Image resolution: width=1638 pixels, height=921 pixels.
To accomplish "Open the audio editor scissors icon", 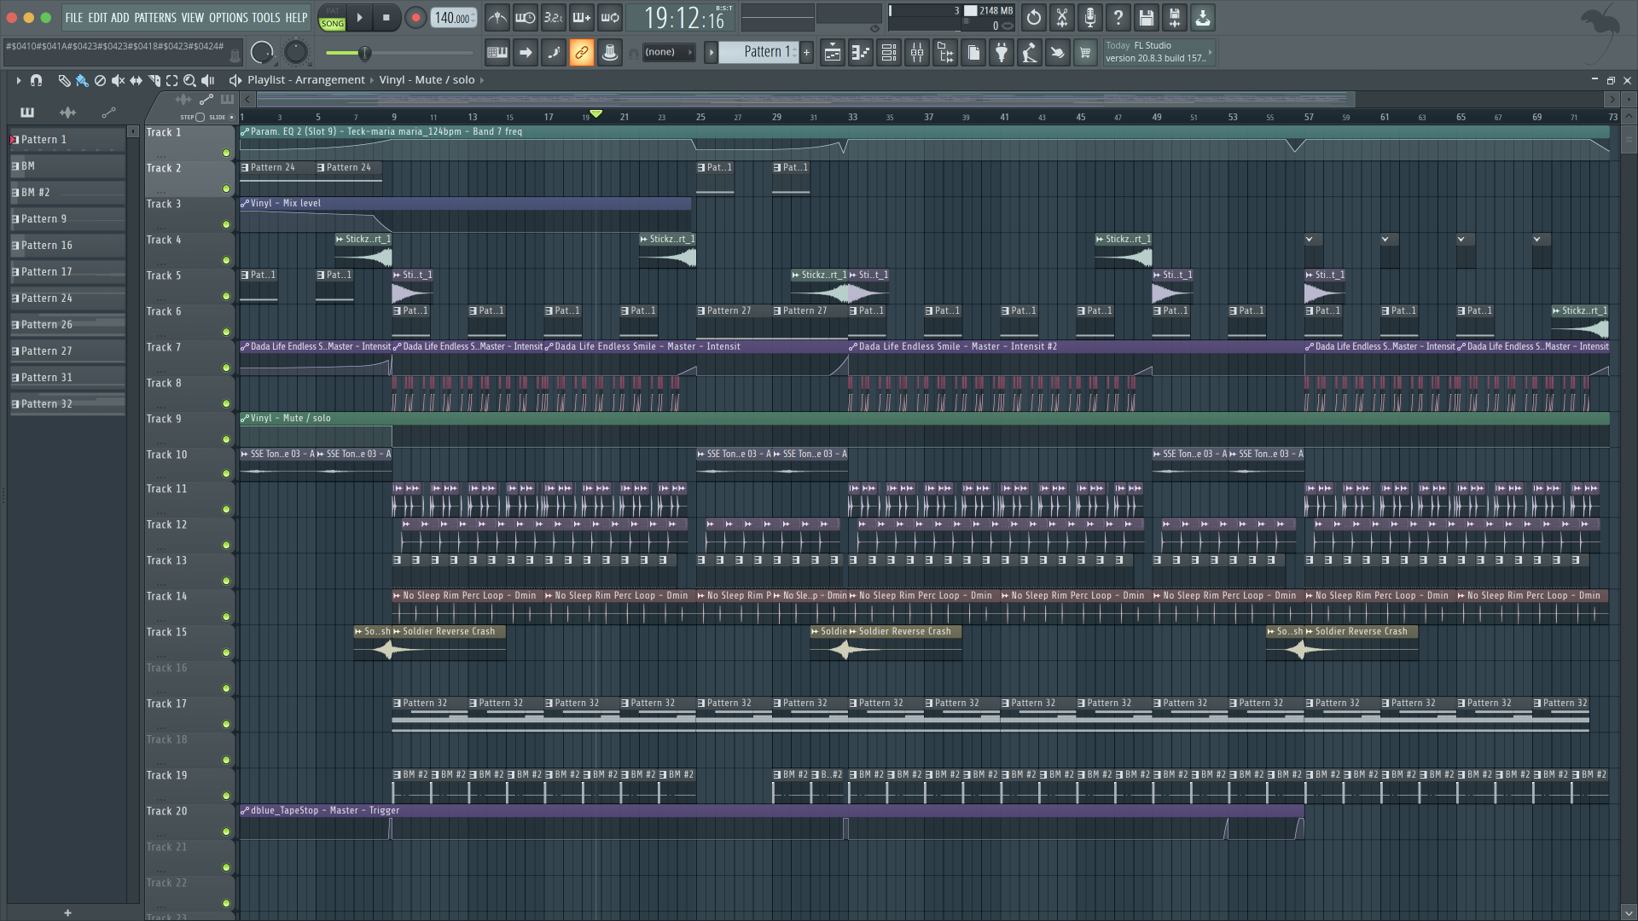I will click(1062, 17).
